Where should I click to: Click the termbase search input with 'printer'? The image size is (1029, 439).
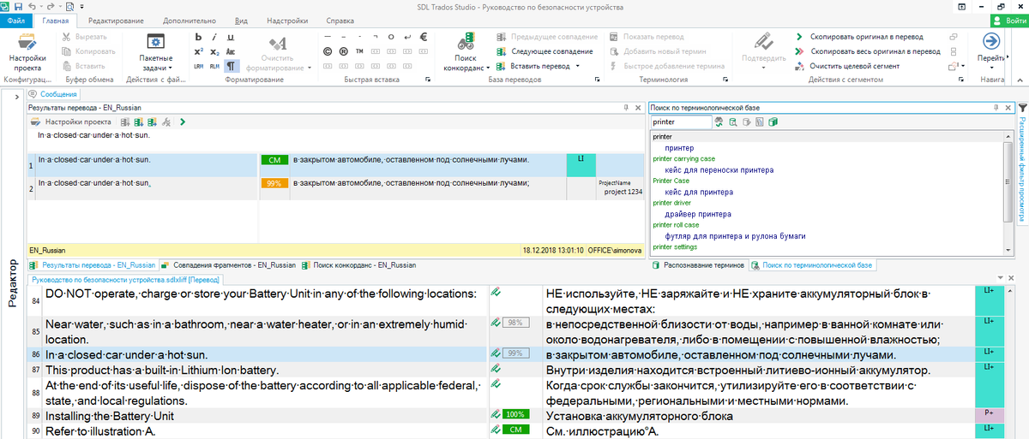coord(681,122)
